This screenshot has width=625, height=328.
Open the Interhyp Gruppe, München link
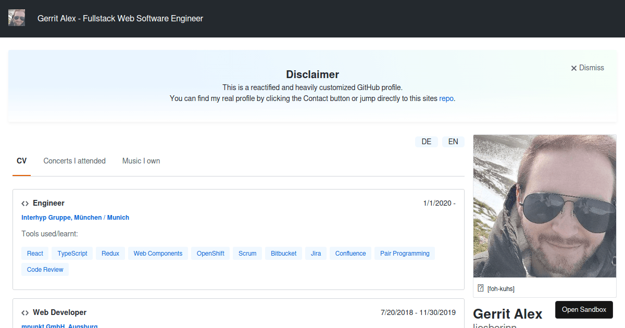tap(61, 217)
